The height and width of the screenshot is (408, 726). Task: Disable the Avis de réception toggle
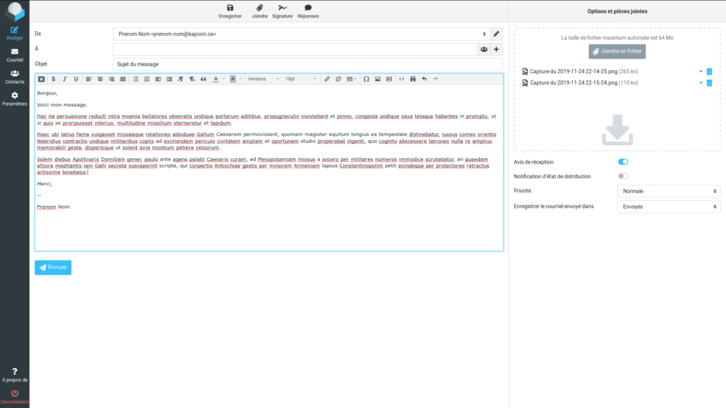[x=623, y=161]
